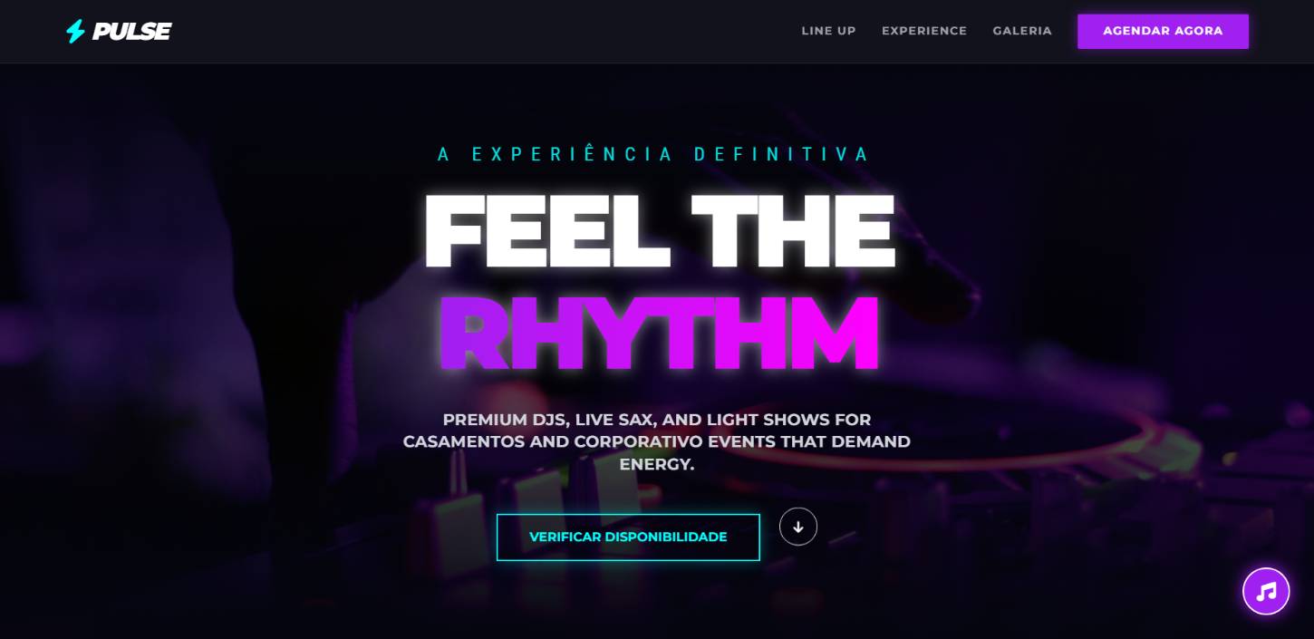Image resolution: width=1314 pixels, height=639 pixels.
Task: Click the music note floating button
Action: [x=1266, y=591]
